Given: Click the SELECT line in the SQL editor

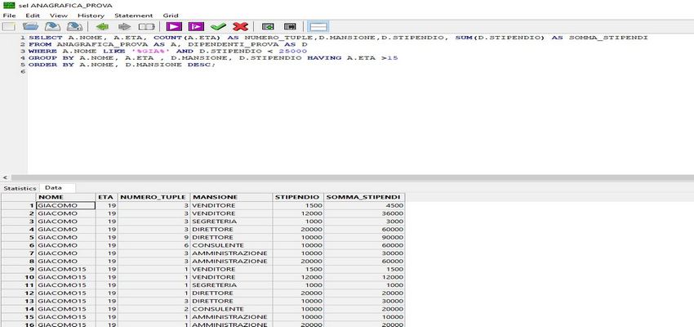Looking at the screenshot, I should point(338,38).
